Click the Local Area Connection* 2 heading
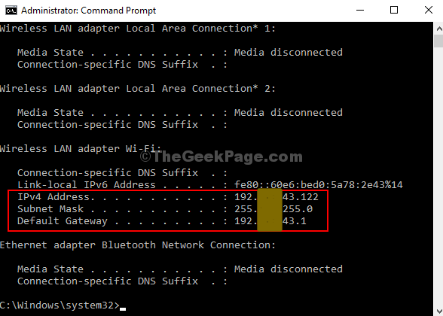443x316 pixels. tap(138, 88)
